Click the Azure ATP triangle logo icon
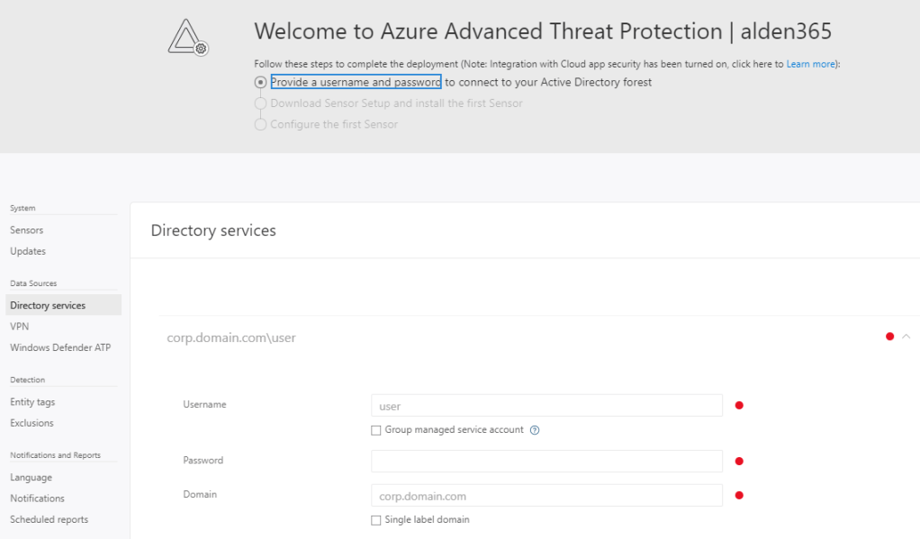This screenshot has height=539, width=920. coord(188,37)
